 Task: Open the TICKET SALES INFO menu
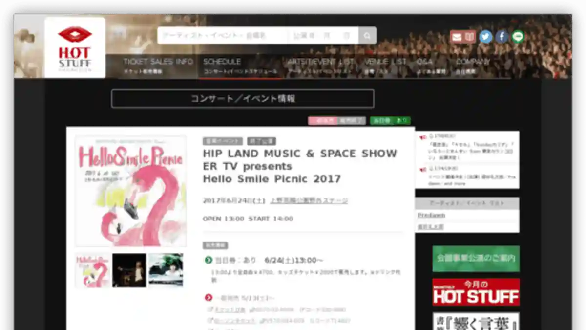[158, 66]
